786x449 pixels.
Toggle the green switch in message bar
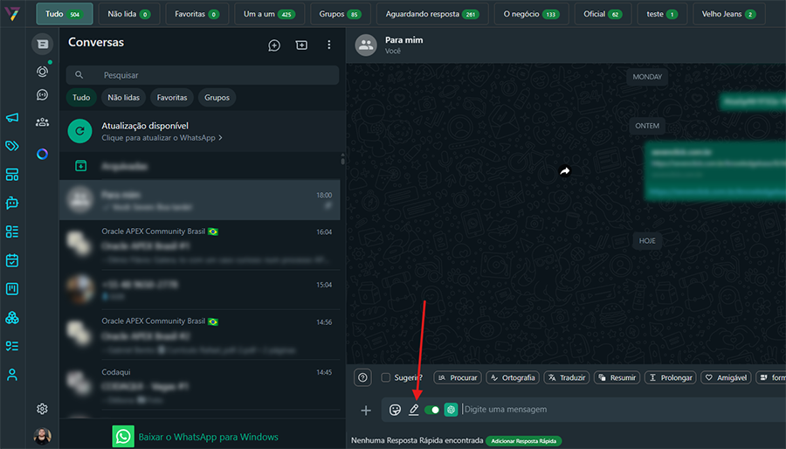tap(432, 410)
